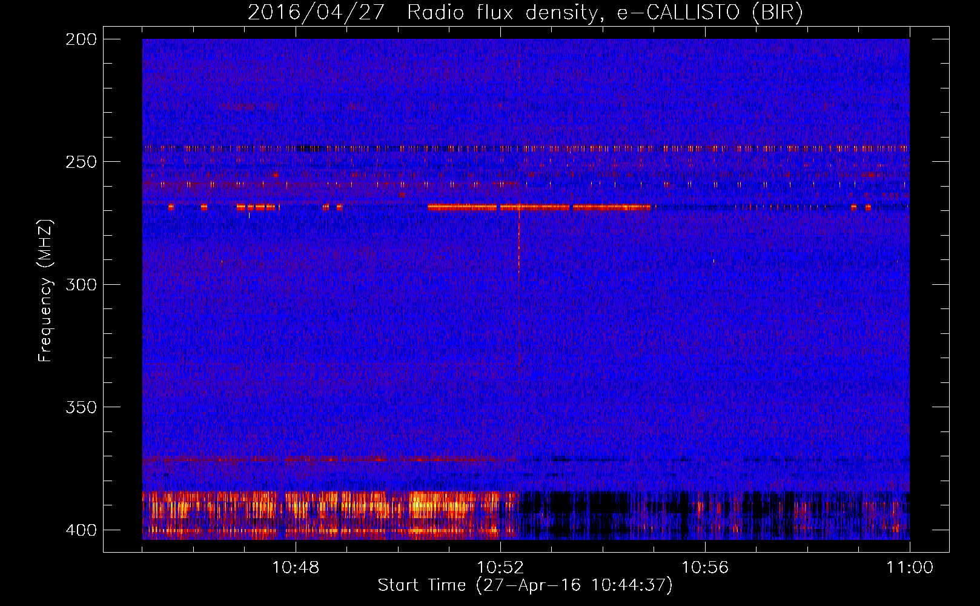Click the 350 frequency tick label
Viewport: 980px width, 606px height.
(81, 407)
